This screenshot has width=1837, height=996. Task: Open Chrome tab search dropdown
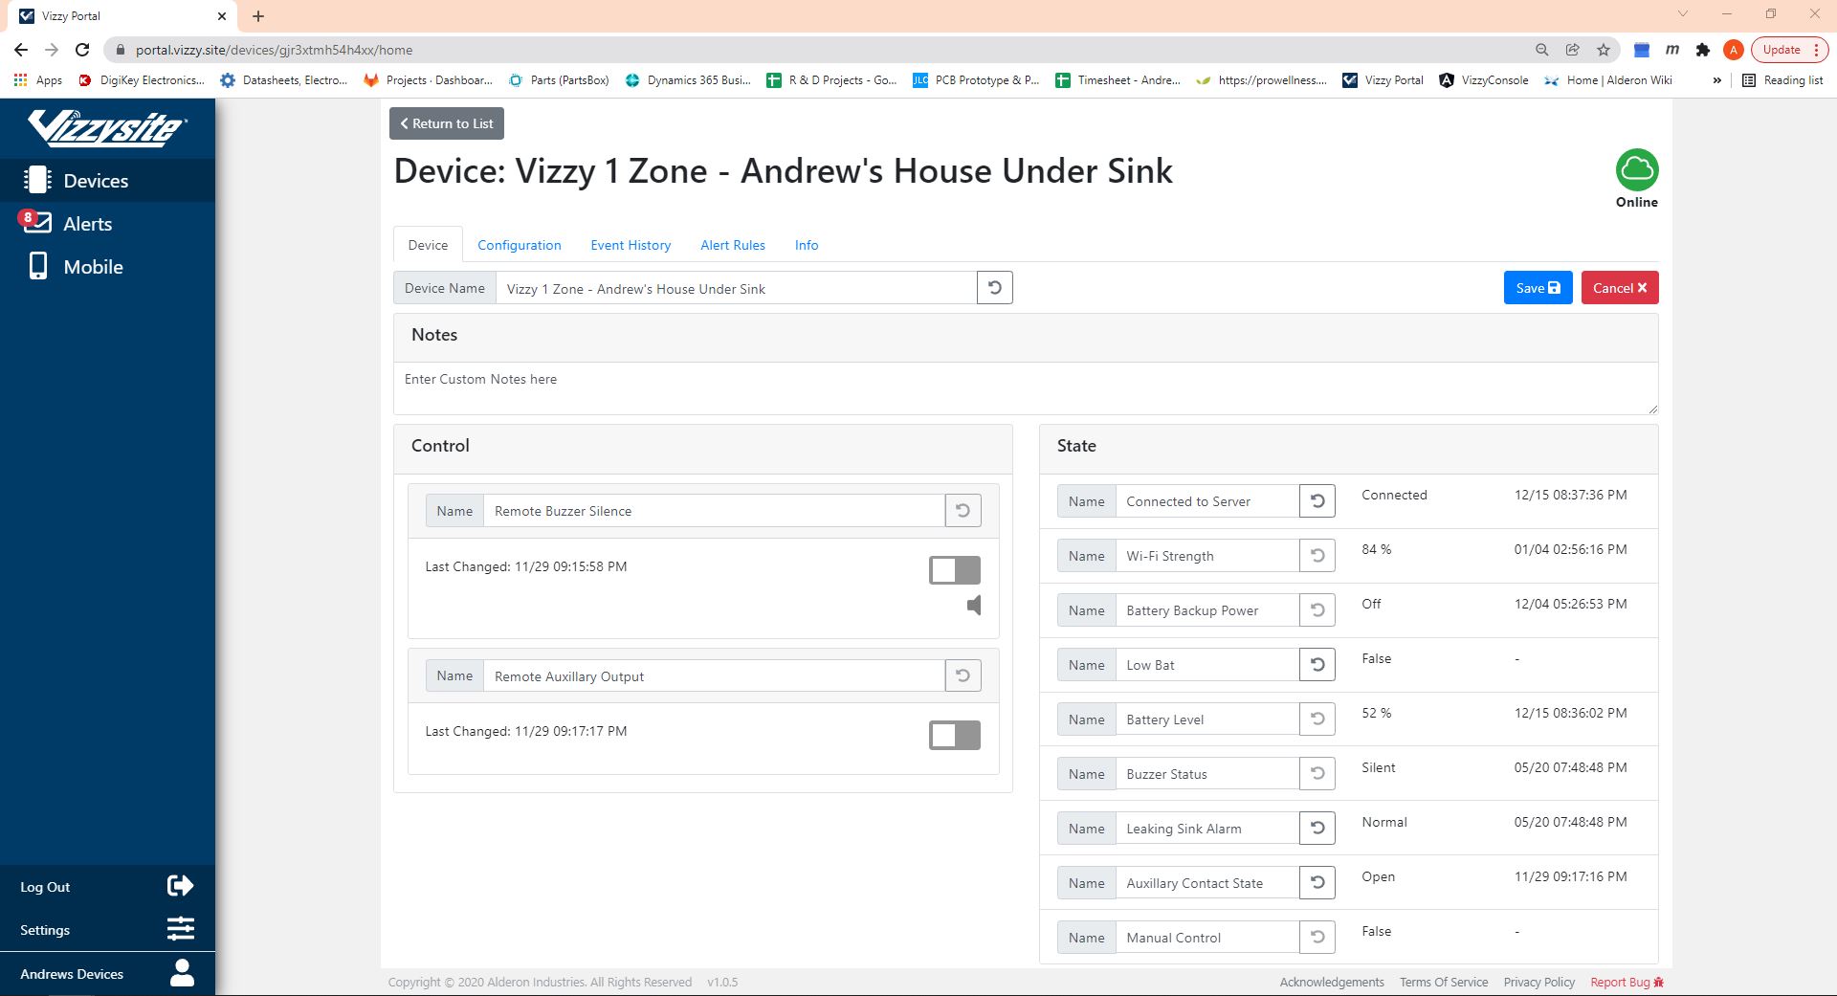[x=1682, y=14]
